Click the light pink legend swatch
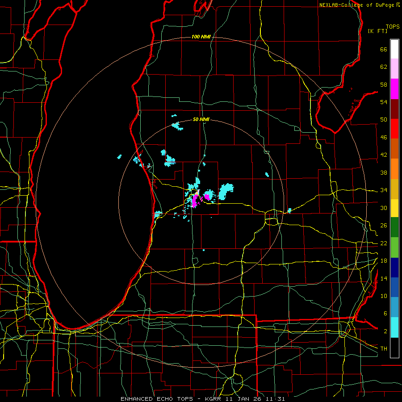Image resolution: width=402 pixels, height=402 pixels. click(394, 69)
